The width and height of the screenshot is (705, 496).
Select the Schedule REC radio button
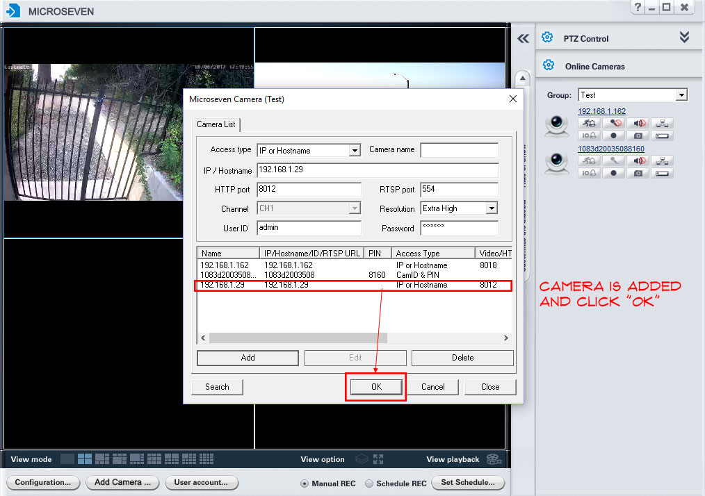[369, 483]
